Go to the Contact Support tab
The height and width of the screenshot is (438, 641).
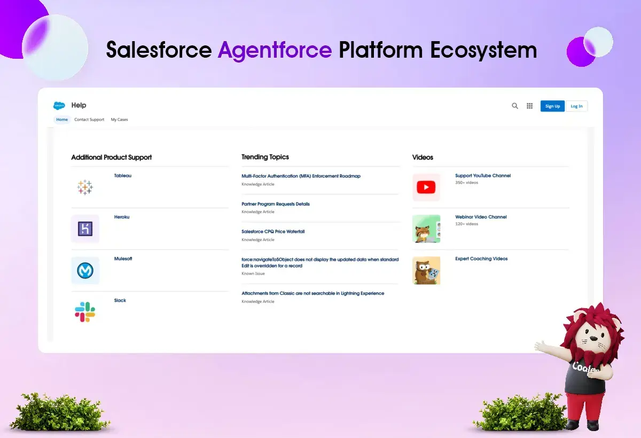pyautogui.click(x=89, y=120)
